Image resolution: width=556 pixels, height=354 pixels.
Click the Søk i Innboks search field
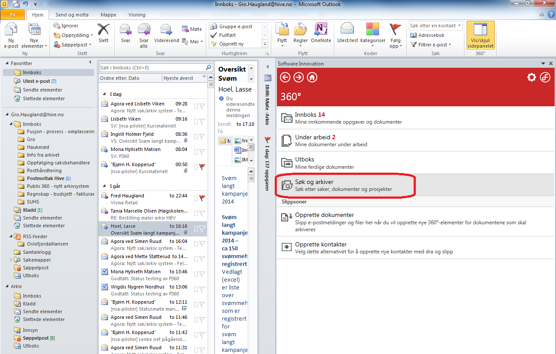152,68
